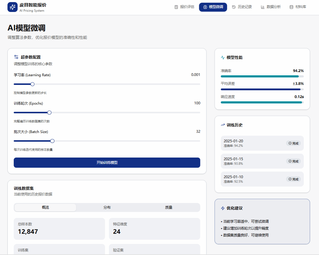Click the Batch Size slider handle
Screen dimensions: 319x255
pyautogui.click(x=52, y=141)
